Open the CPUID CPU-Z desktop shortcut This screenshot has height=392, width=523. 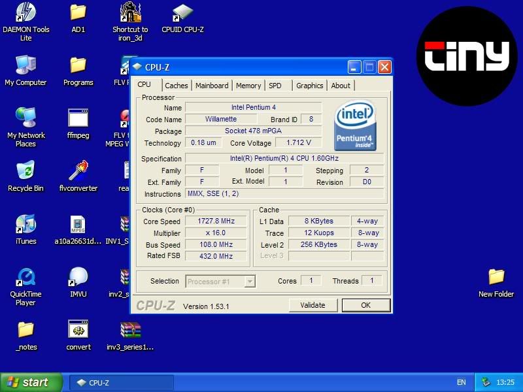pyautogui.click(x=182, y=18)
